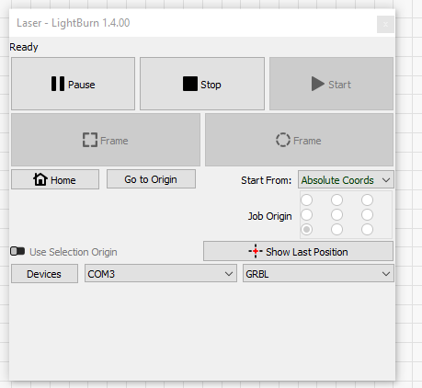Expand the GRBL device dropdown
Screen dimensions: 422x388
[318, 274]
